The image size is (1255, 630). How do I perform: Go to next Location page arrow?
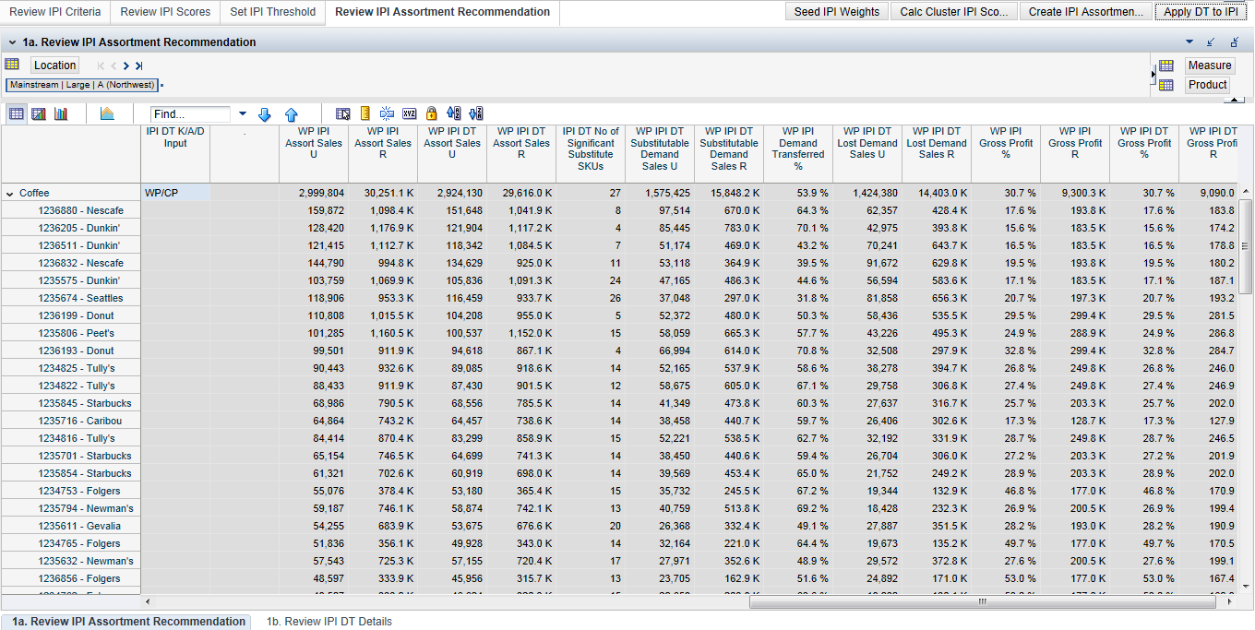[126, 65]
